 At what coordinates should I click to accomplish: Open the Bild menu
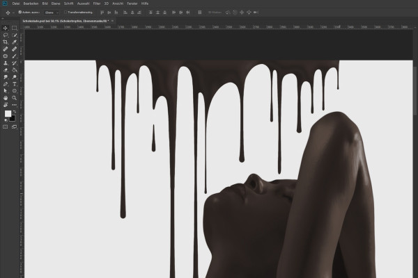point(45,3)
